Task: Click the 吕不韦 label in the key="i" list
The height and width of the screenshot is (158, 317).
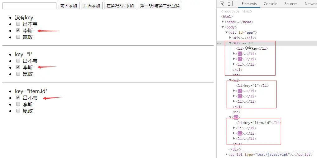Action: pos(30,61)
